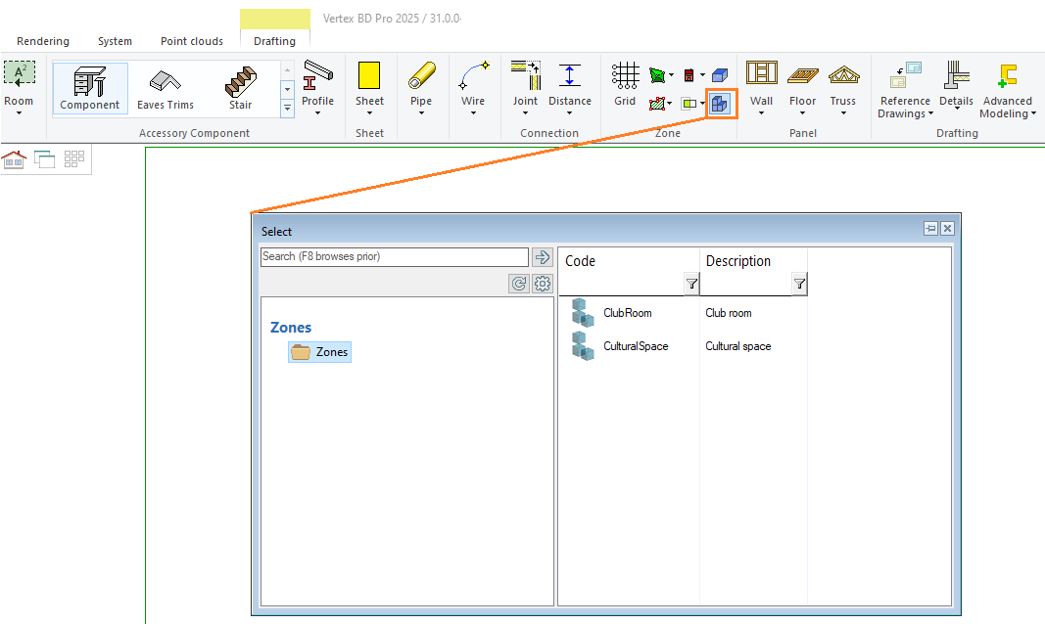This screenshot has height=624, width=1045.
Task: Click the search field in the Select dialog
Action: click(394, 256)
